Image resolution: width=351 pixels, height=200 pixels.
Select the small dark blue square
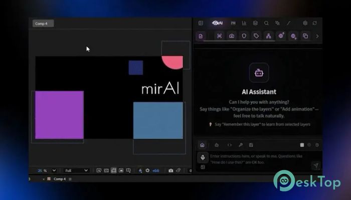(136, 67)
